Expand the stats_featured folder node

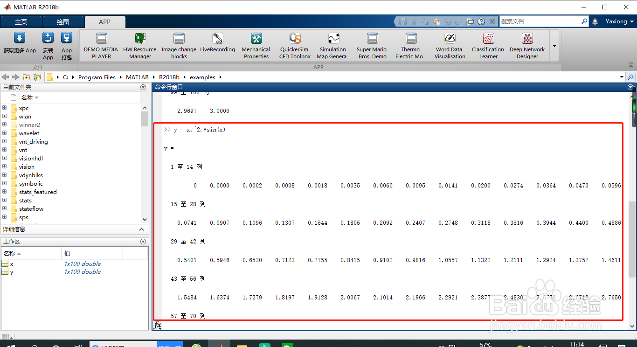tap(4, 192)
